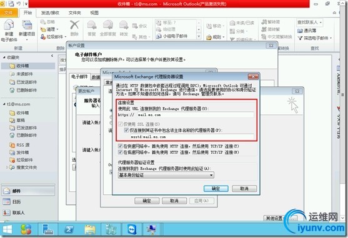Click the 新建项目 (New Items) icon
This screenshot has width=348, height=238.
coord(27,25)
